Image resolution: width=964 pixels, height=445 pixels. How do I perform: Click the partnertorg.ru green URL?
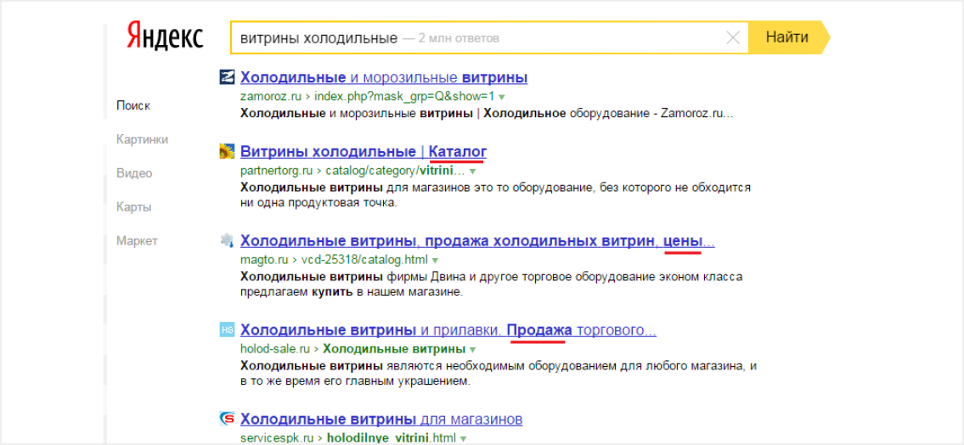tap(353, 170)
